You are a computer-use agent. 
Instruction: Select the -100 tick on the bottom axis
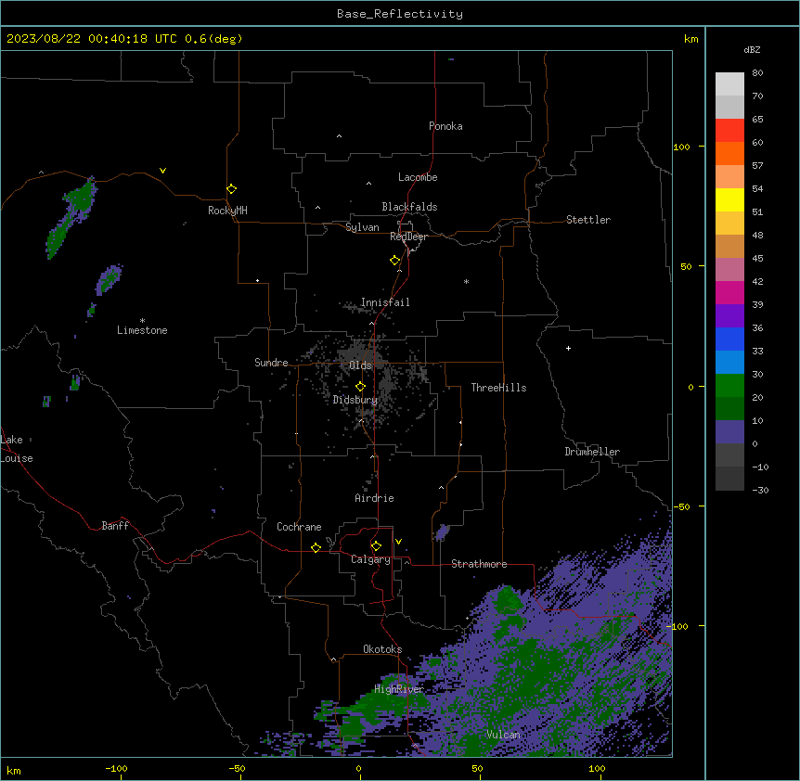pyautogui.click(x=116, y=768)
